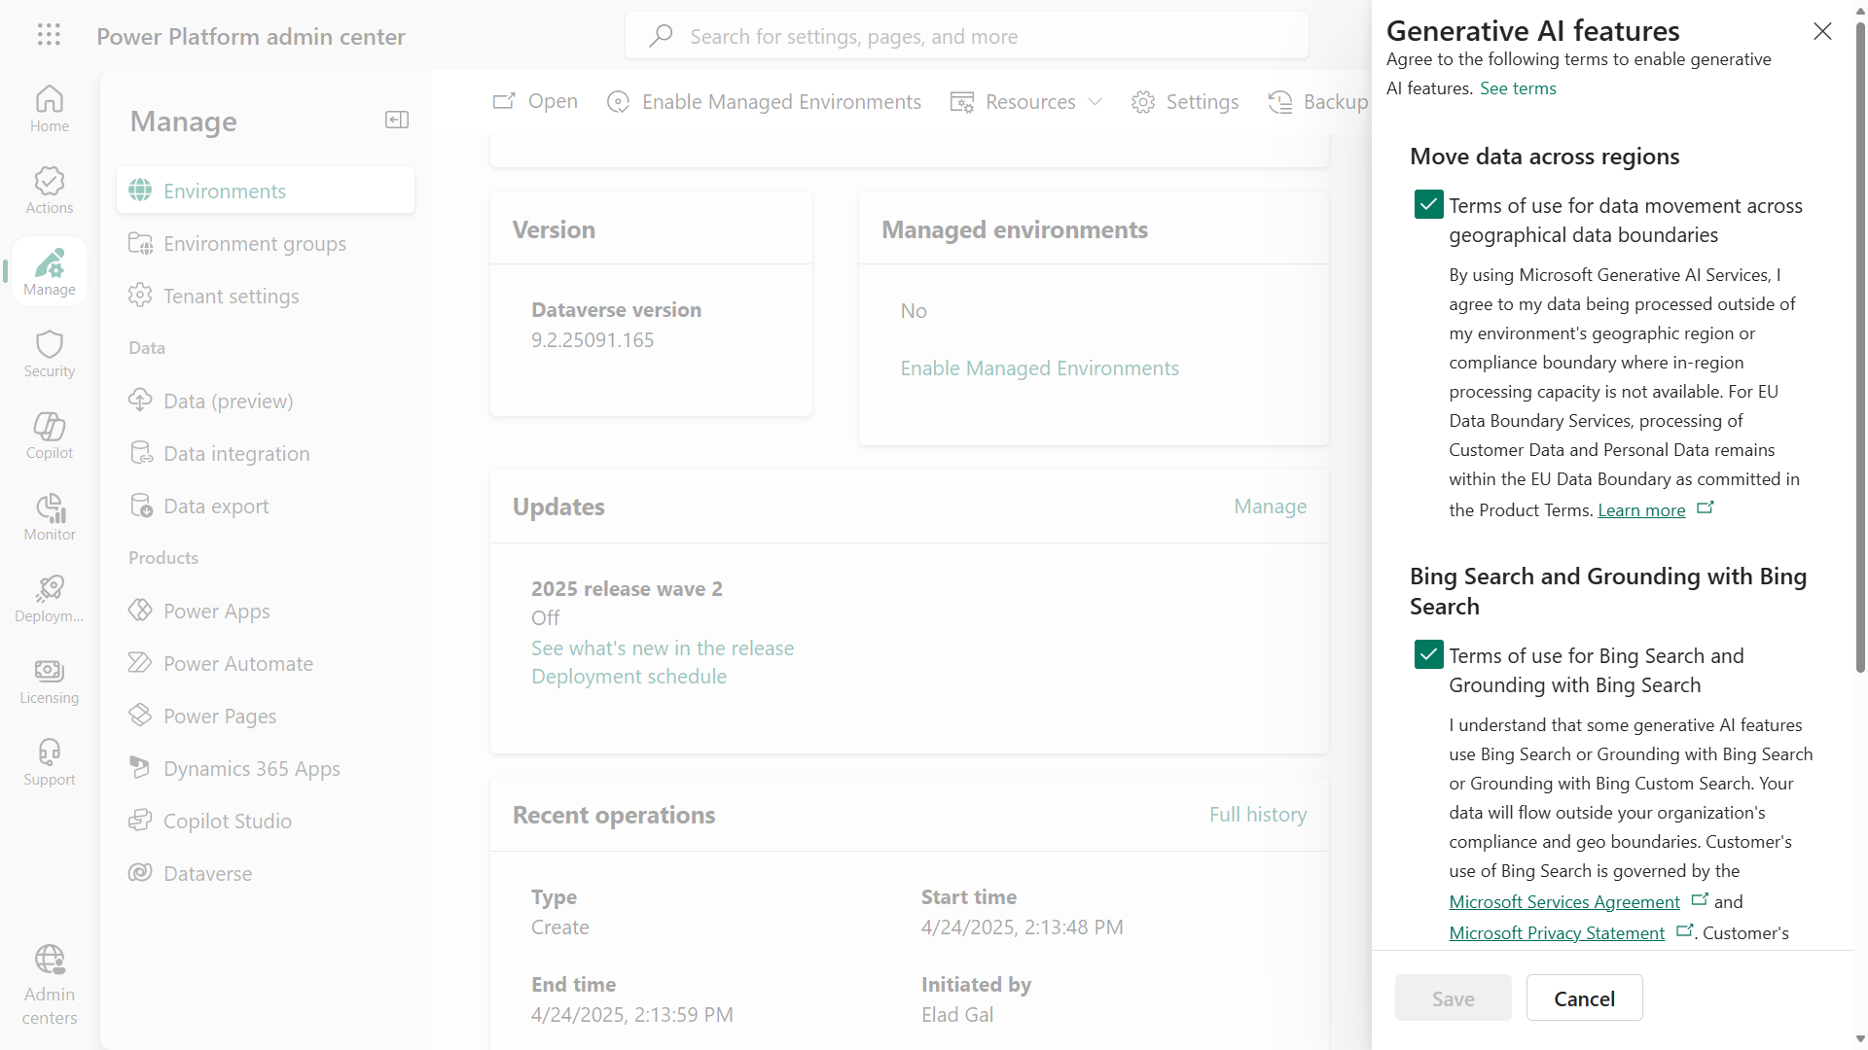
Task: Click the search settings and pages field
Action: [x=966, y=36]
